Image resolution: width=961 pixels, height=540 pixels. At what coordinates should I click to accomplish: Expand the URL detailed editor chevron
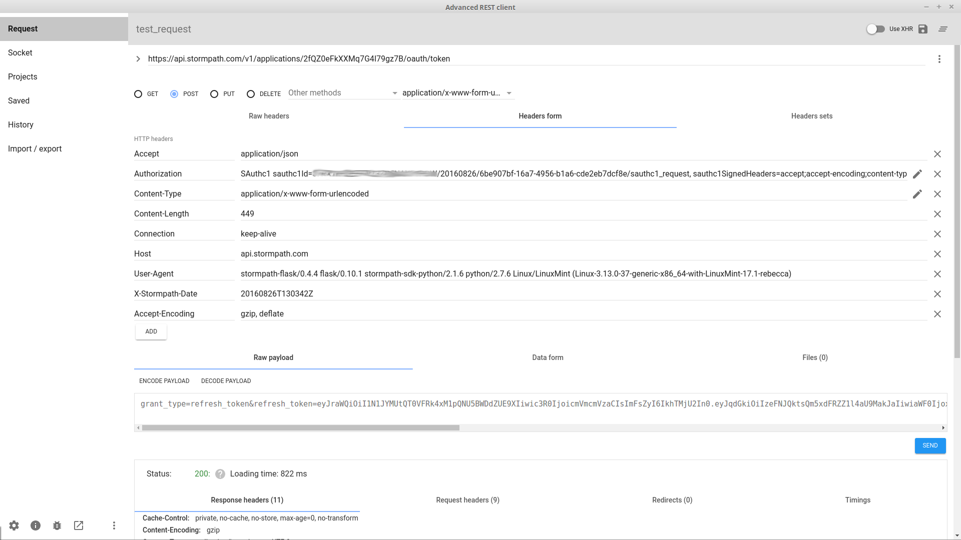point(138,59)
